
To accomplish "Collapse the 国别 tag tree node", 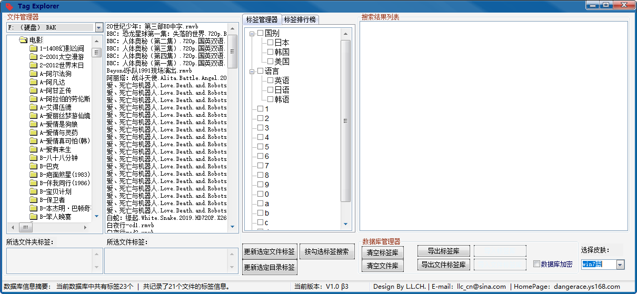I will pyautogui.click(x=252, y=33).
